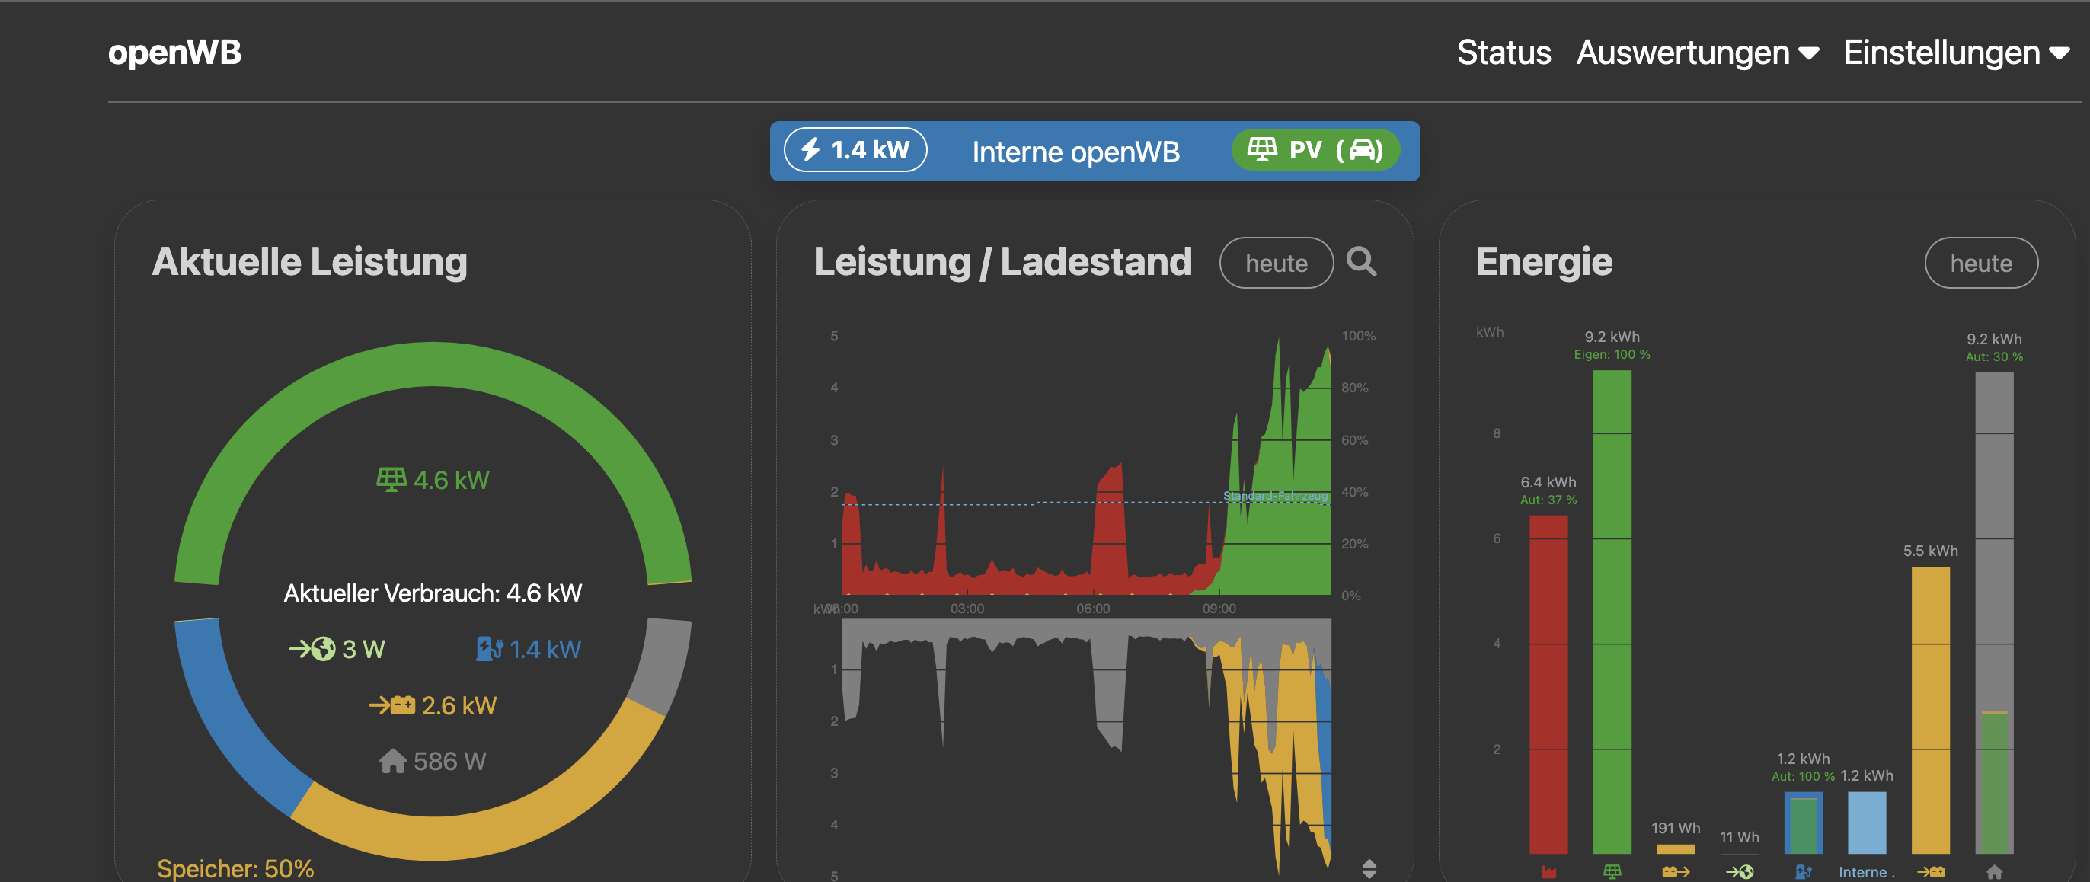Click the battery discharge icon under 191 Wh bar

[x=1676, y=872]
